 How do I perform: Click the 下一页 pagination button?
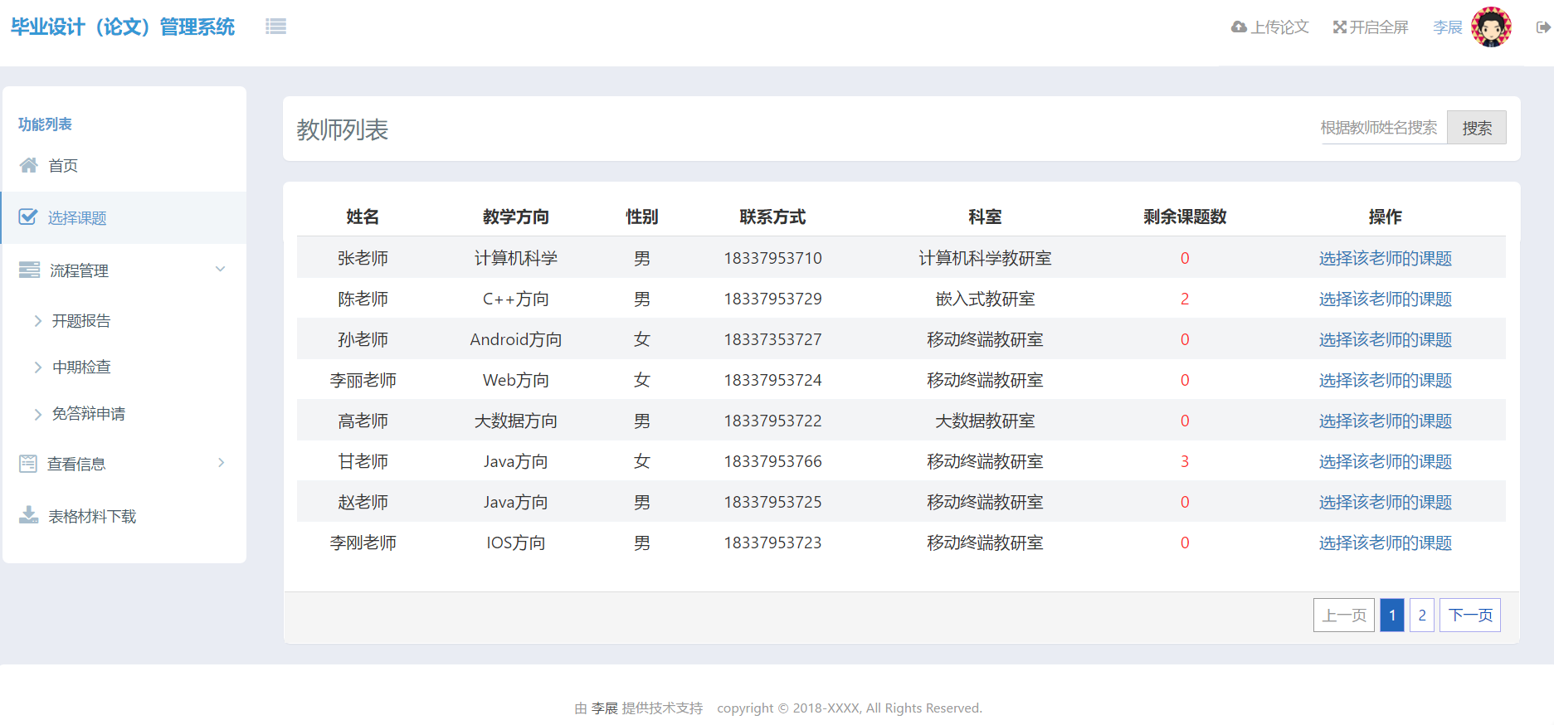point(1470,615)
